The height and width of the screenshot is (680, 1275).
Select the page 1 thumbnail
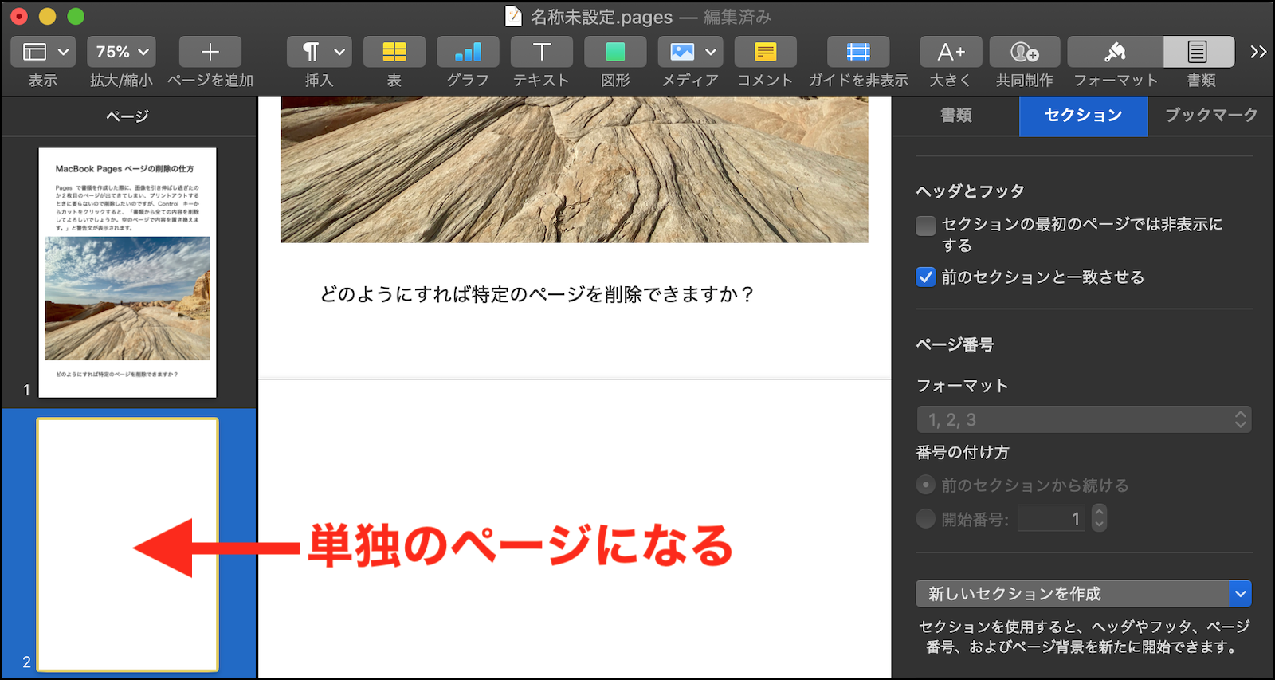pyautogui.click(x=127, y=272)
